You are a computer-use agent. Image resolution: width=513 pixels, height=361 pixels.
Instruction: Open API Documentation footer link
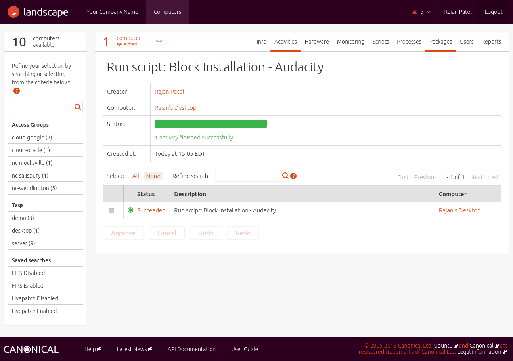(x=191, y=349)
